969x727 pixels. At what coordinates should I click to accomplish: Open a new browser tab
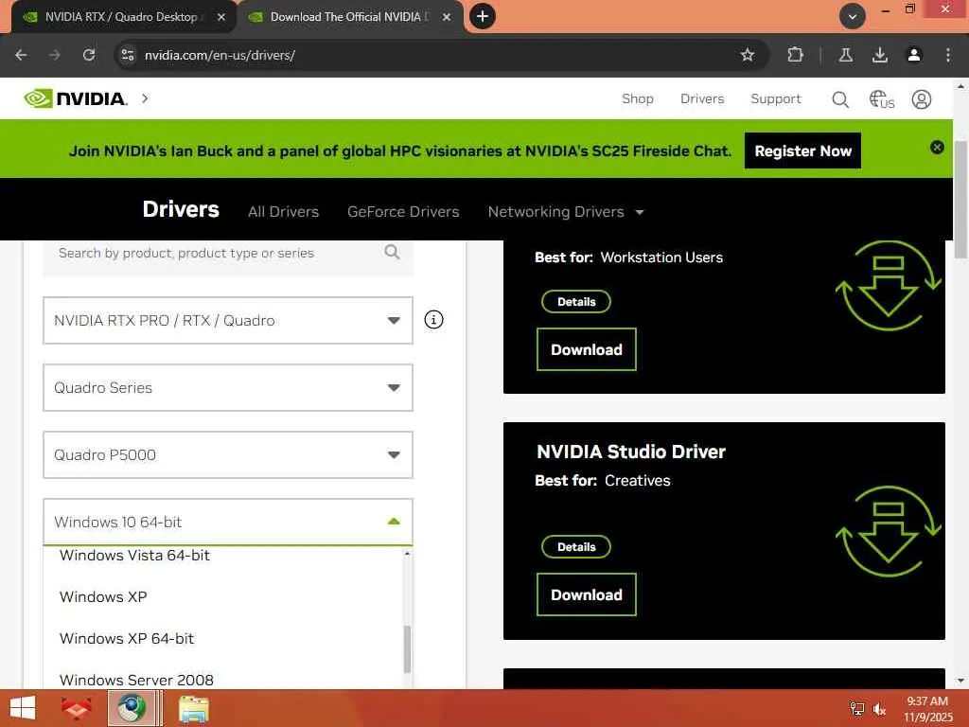pos(483,17)
